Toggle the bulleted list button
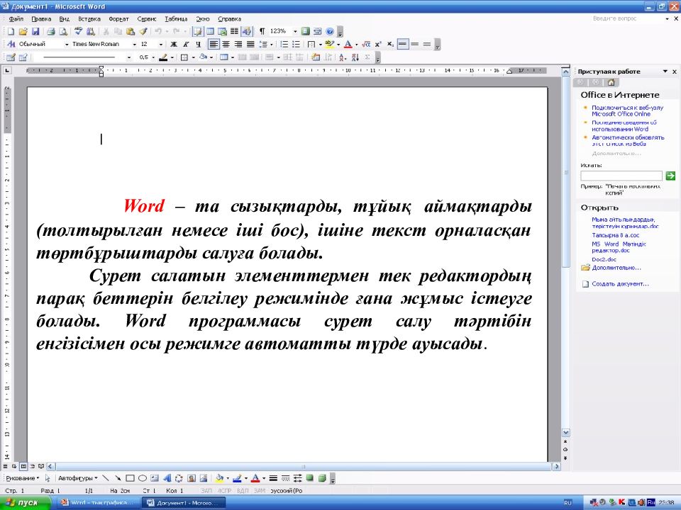Viewport: 681px width, 510px height. click(297, 44)
